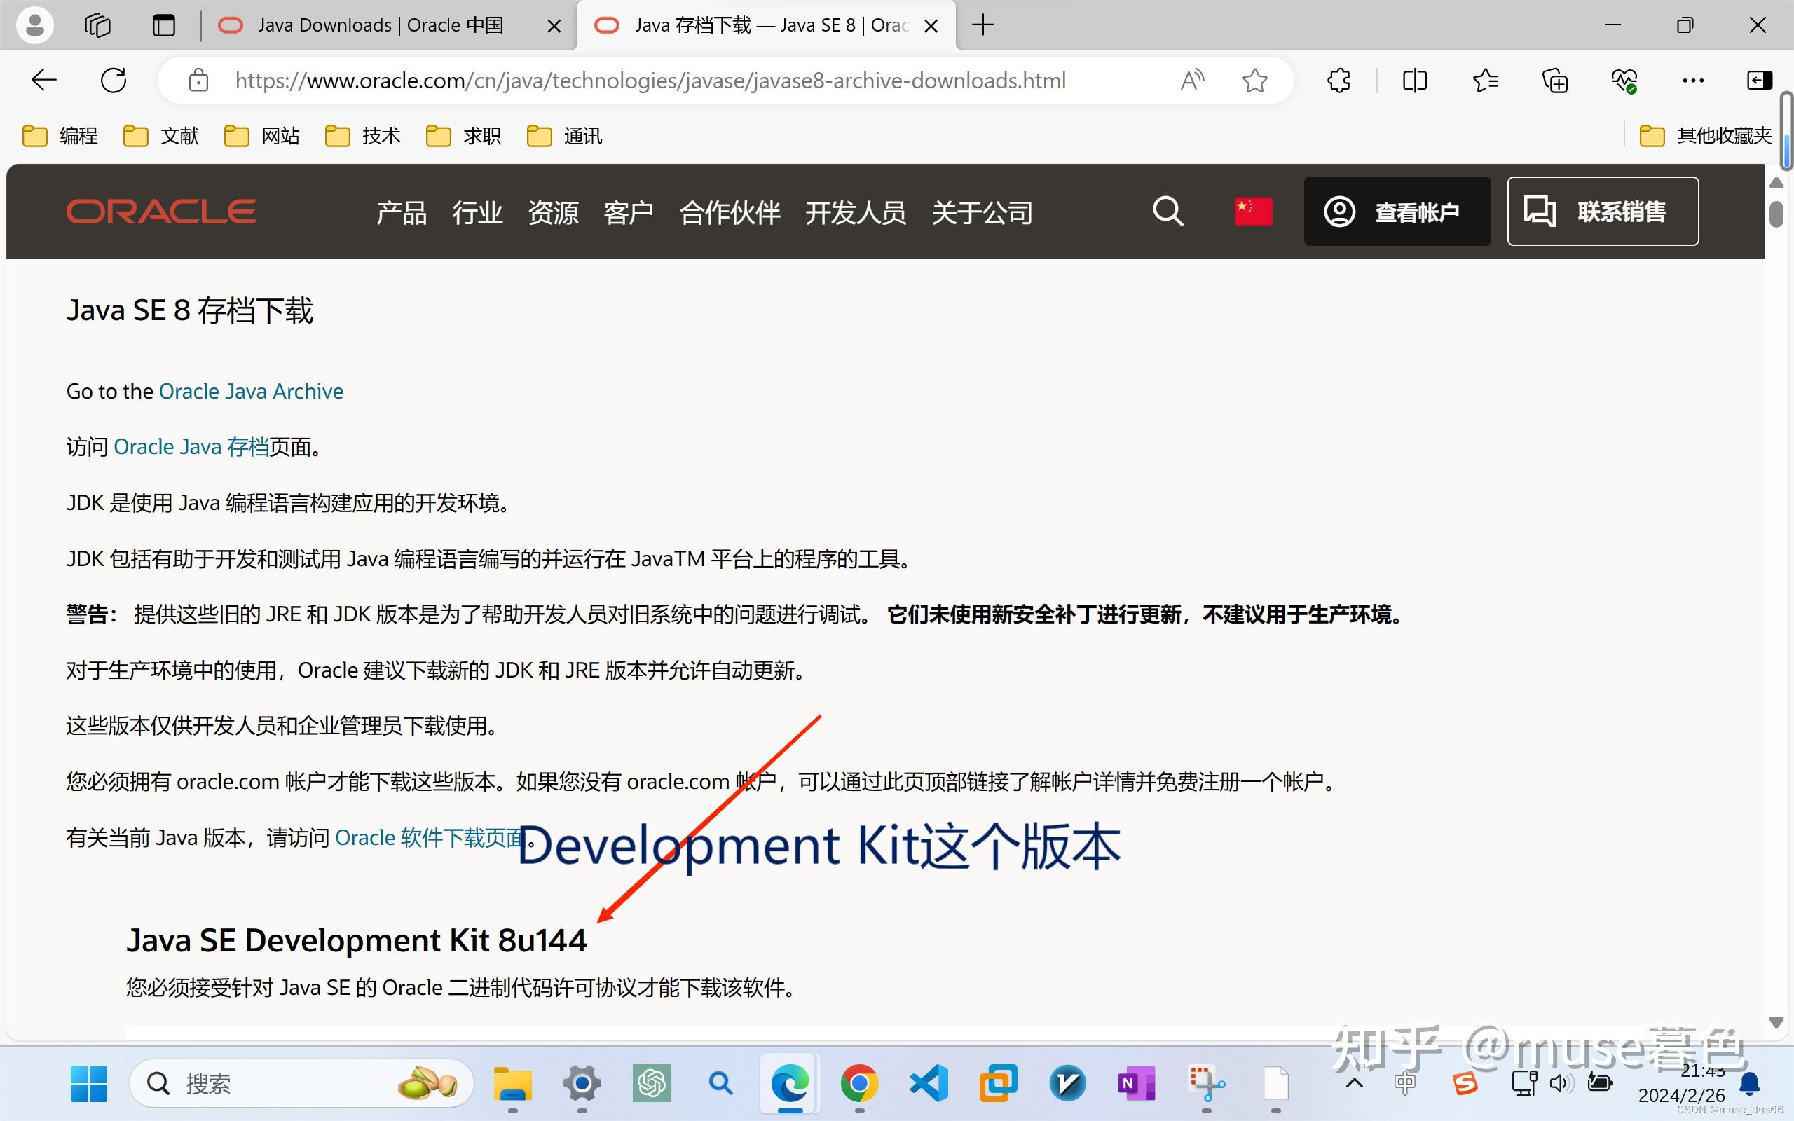
Task: Open the 开发人员 navigation menu
Action: [x=855, y=213]
